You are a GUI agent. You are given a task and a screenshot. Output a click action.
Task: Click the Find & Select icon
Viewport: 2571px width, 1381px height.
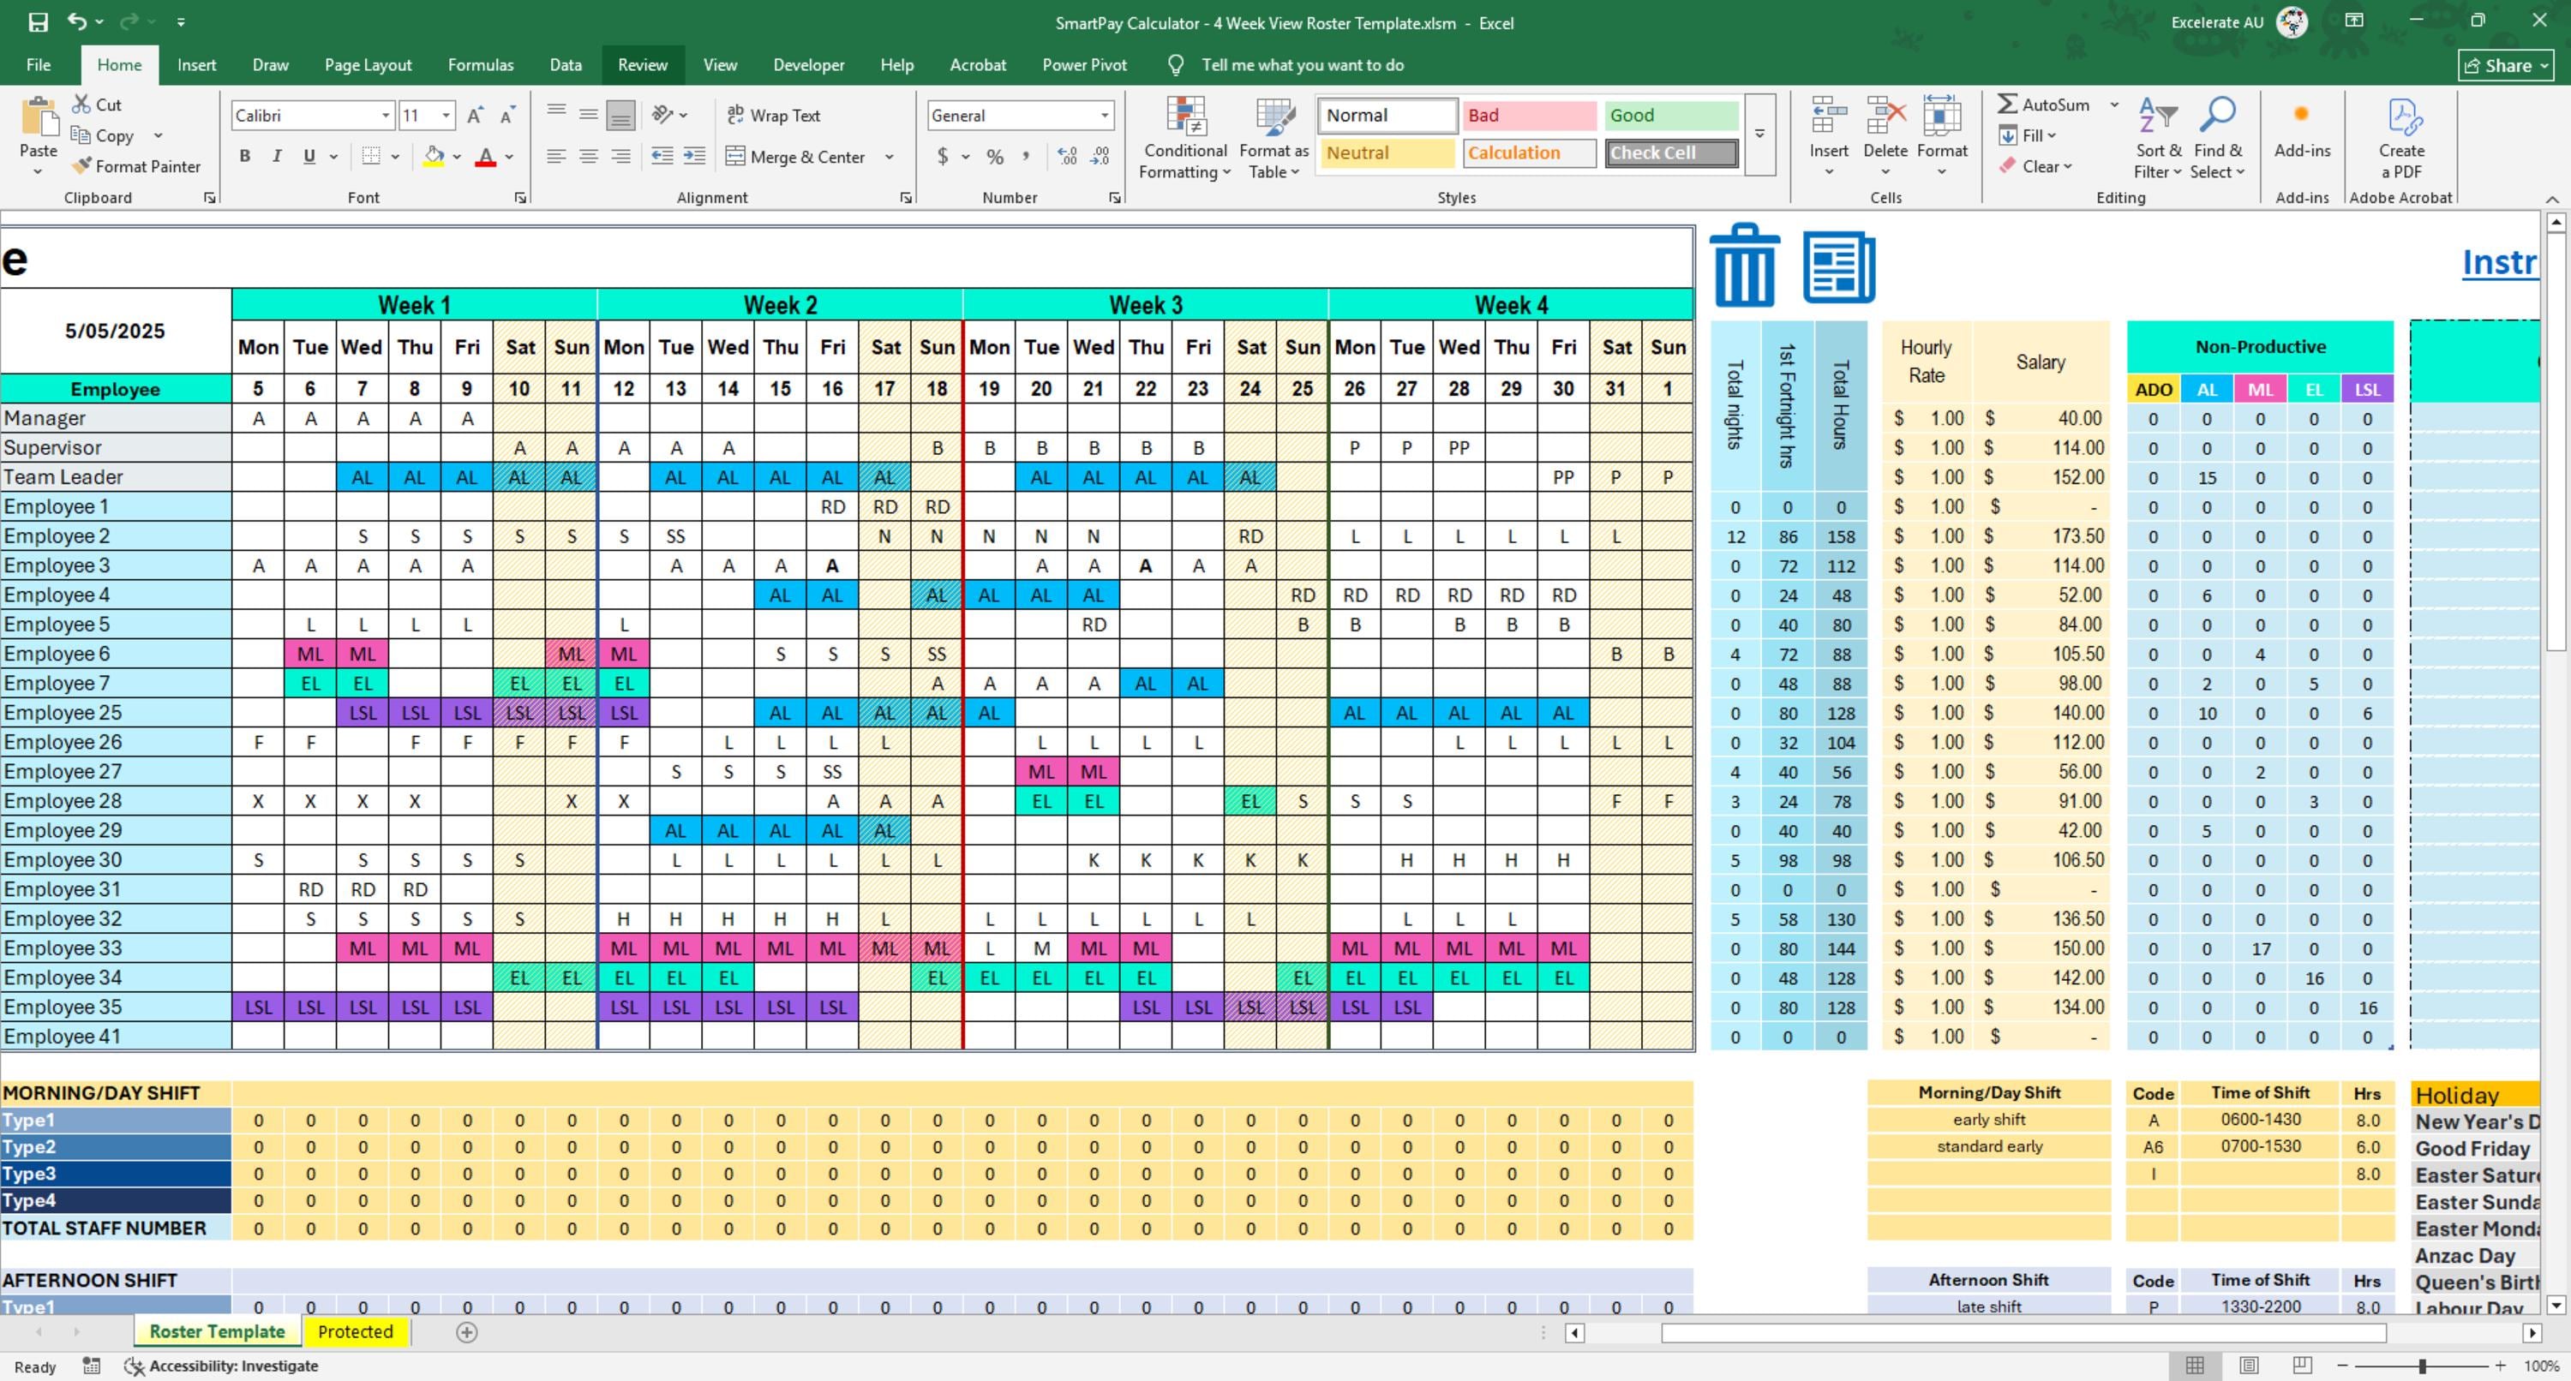2218,138
